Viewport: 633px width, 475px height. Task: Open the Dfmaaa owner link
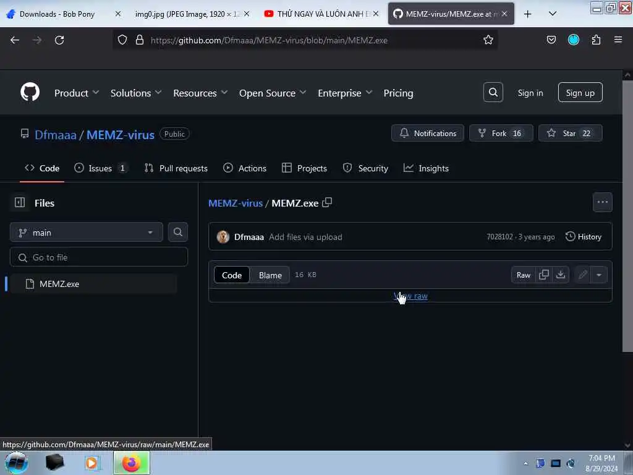[x=55, y=134]
